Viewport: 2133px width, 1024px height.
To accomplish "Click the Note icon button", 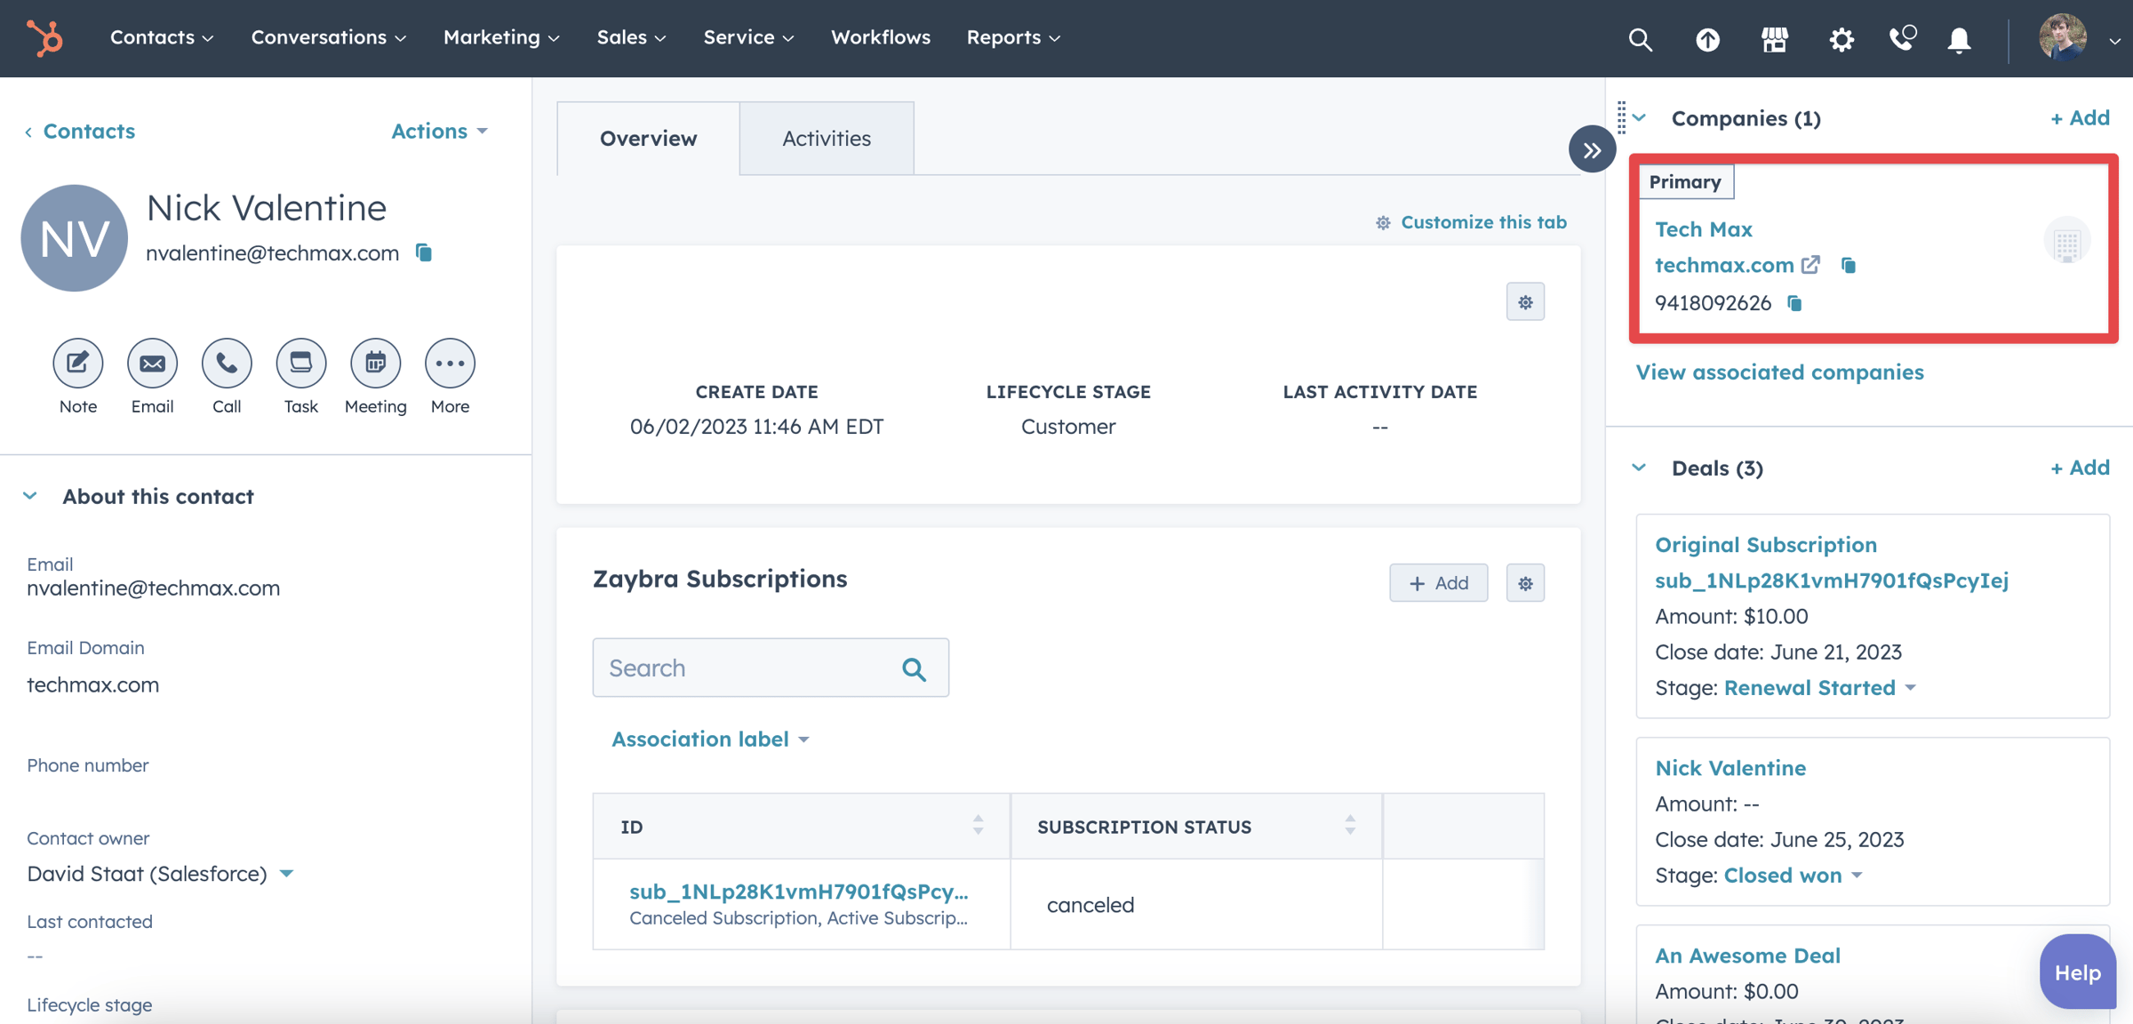I will [78, 363].
